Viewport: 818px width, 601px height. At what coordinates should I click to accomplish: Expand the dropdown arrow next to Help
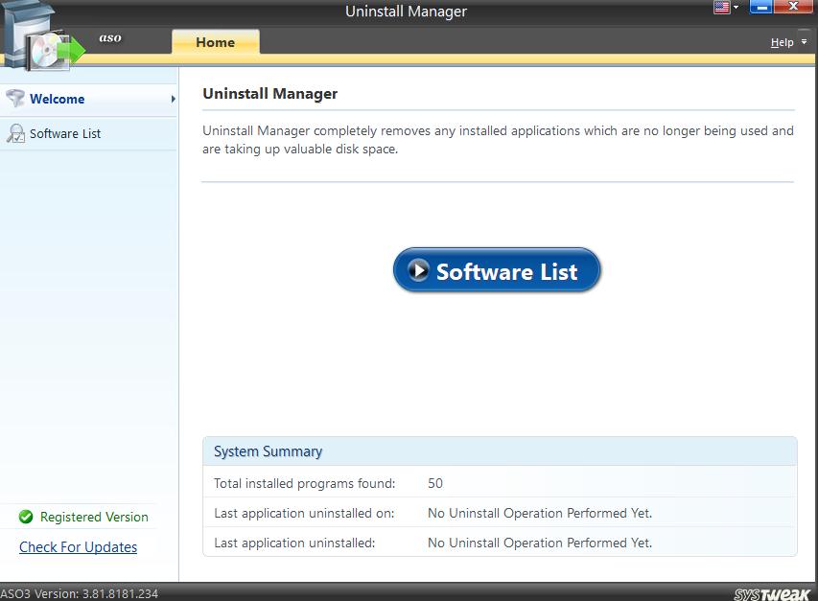tap(804, 42)
